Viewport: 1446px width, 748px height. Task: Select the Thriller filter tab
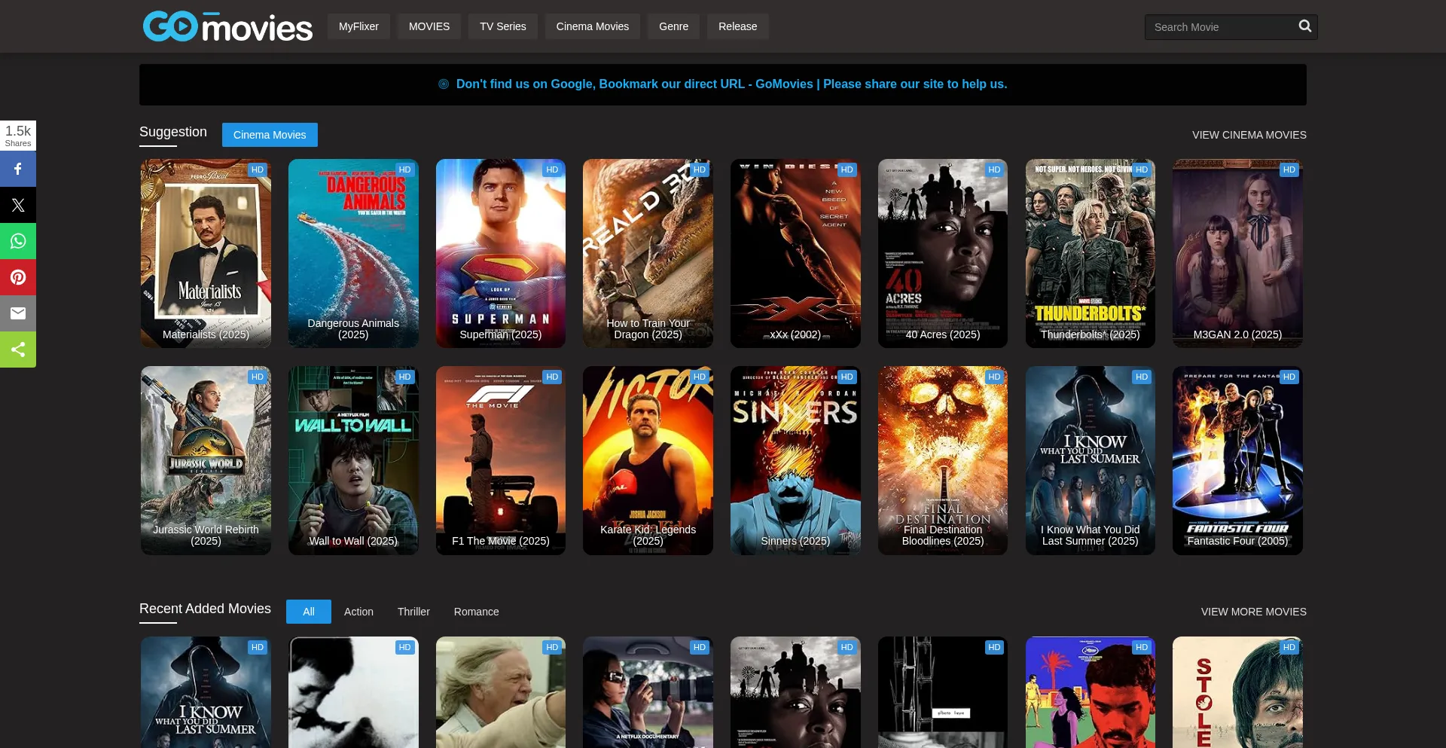pyautogui.click(x=413, y=612)
